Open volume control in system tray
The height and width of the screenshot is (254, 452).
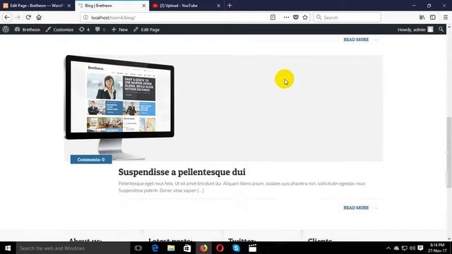pyautogui.click(x=412, y=248)
